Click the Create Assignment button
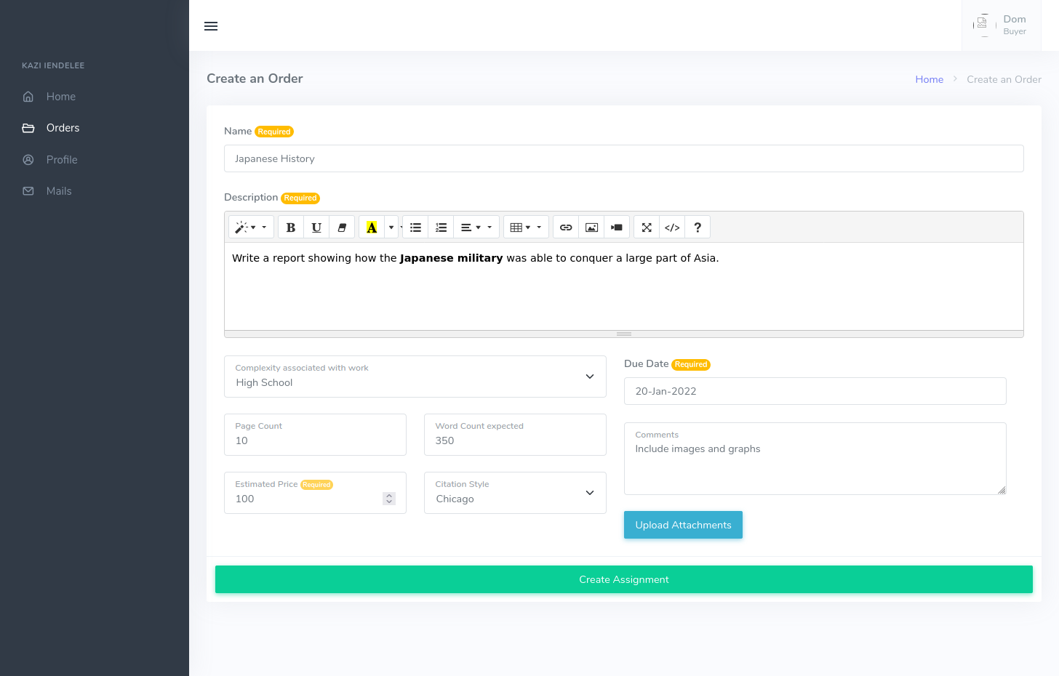1059x676 pixels. pos(623,579)
